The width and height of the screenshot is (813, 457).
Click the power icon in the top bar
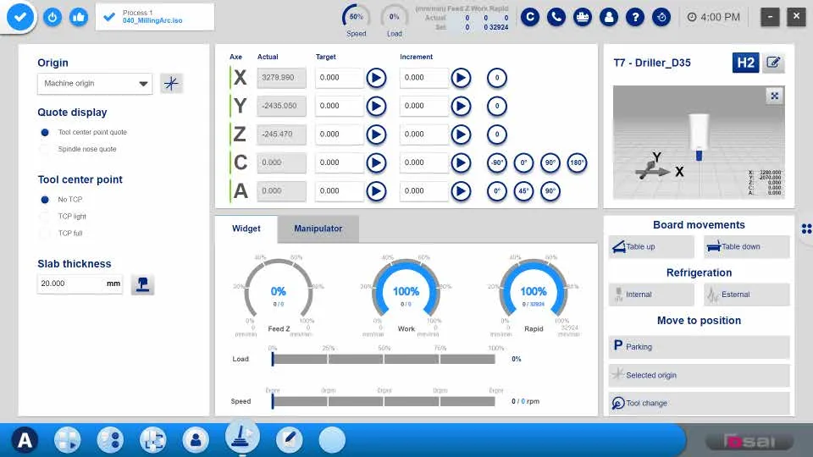click(x=53, y=17)
